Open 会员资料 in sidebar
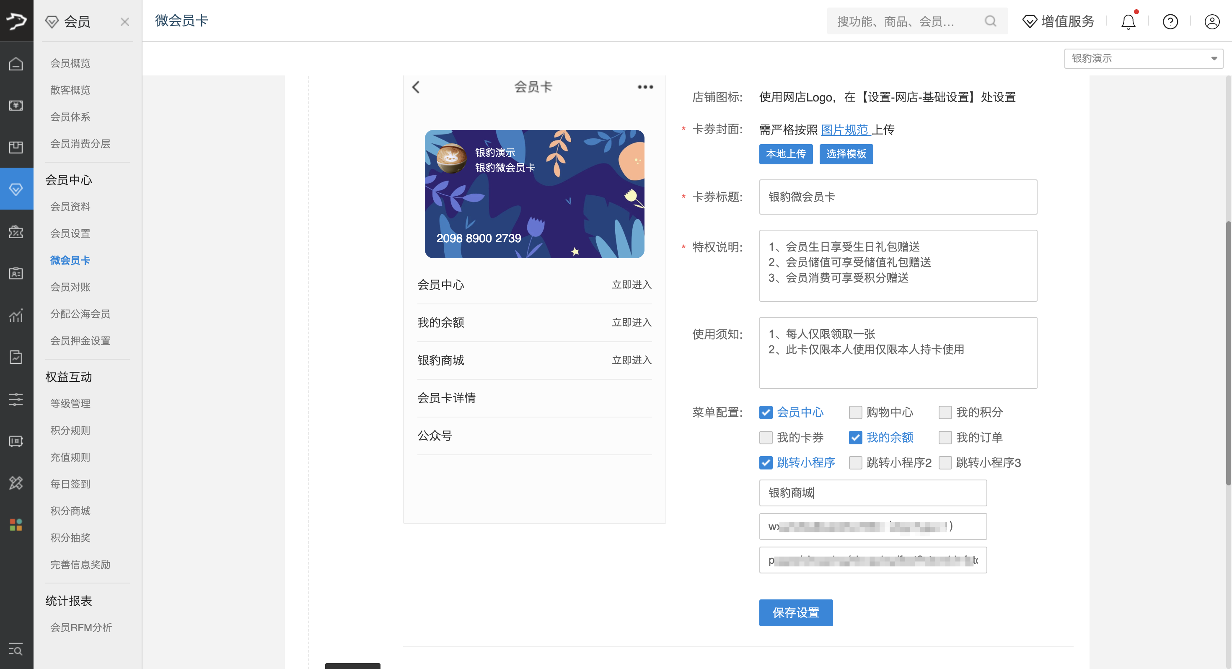This screenshot has width=1232, height=669. coord(70,207)
